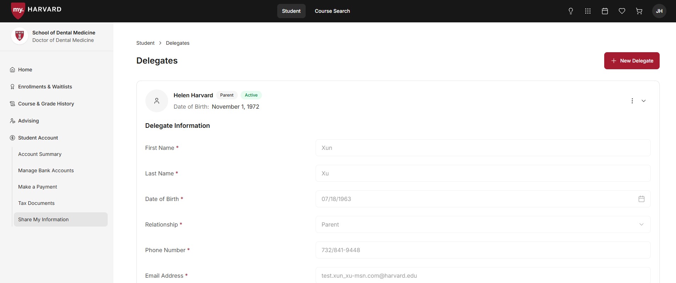
Task: Click the plus icon on New Delegate
Action: [x=614, y=61]
